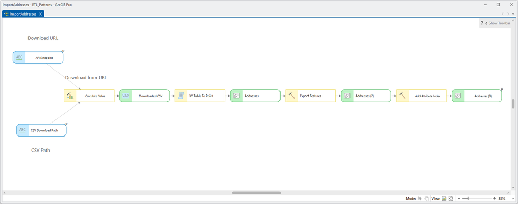Click the horizontal scrollbar right arrow
The height and width of the screenshot is (204, 518).
(x=509, y=193)
